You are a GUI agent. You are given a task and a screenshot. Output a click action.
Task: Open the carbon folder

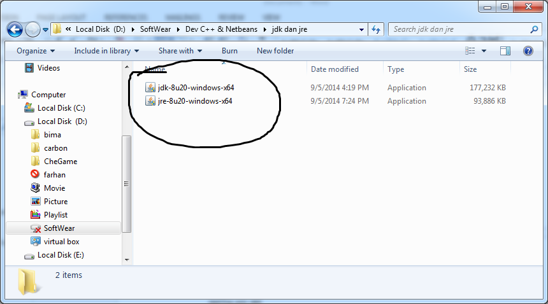(55, 148)
